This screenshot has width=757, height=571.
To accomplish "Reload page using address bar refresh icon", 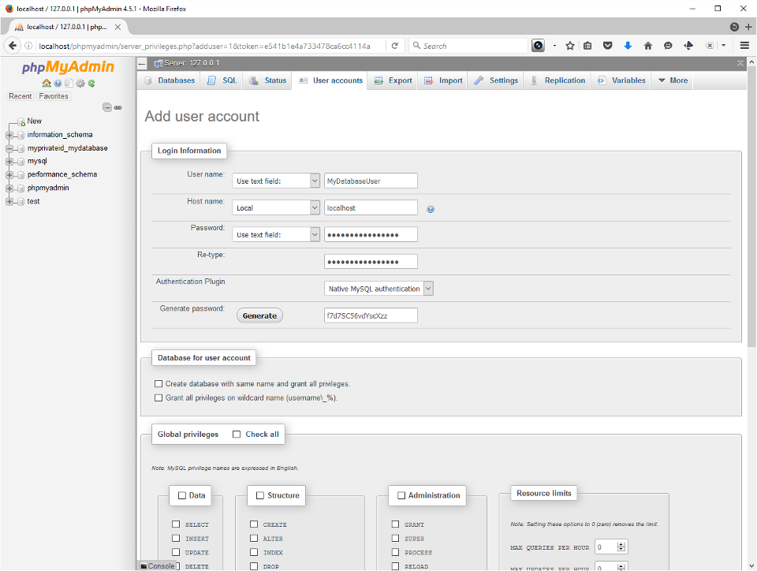I will click(395, 46).
